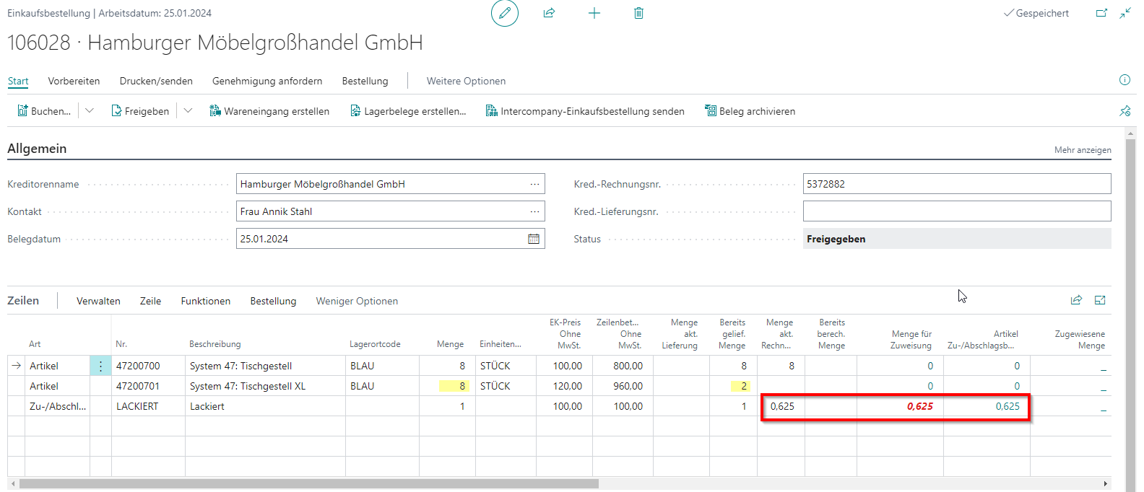Click Weniger Optionen in lines
The width and height of the screenshot is (1144, 492).
point(357,301)
